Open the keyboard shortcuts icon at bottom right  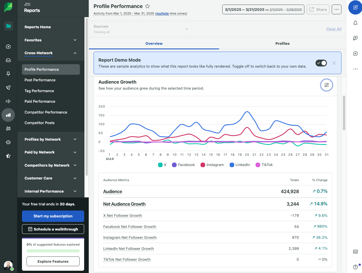[x=355, y=252]
